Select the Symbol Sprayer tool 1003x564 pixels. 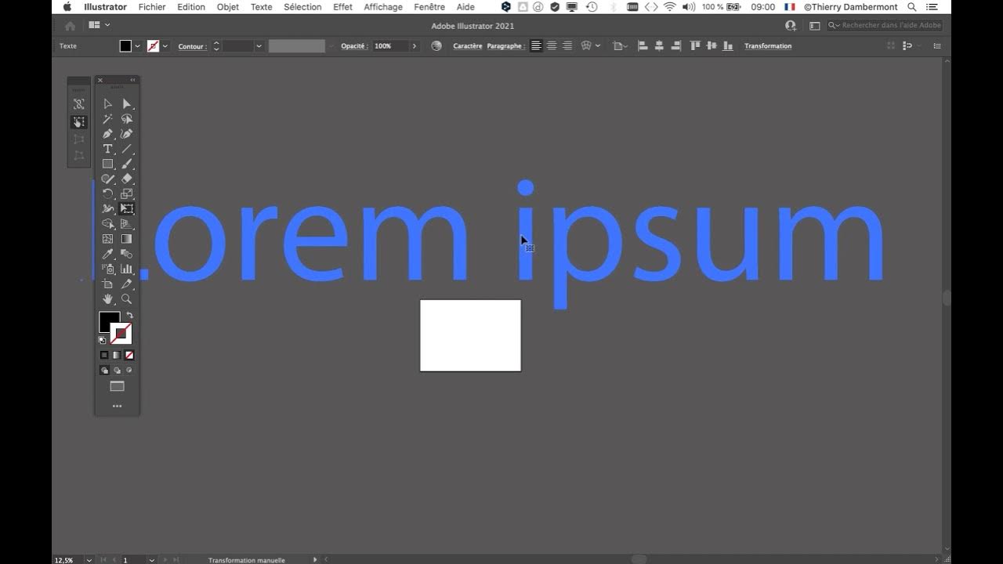[107, 269]
